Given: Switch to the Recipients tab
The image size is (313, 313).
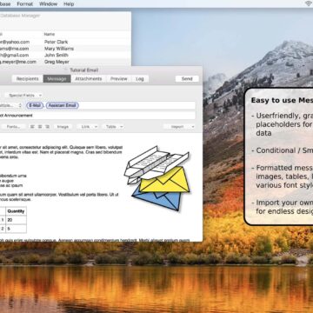Looking at the screenshot, I should point(28,79).
